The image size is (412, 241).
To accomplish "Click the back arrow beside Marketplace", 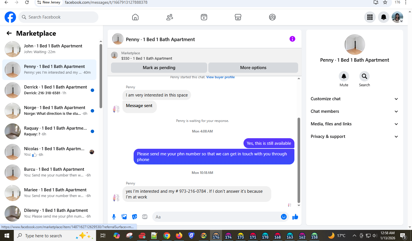I will coord(9,33).
